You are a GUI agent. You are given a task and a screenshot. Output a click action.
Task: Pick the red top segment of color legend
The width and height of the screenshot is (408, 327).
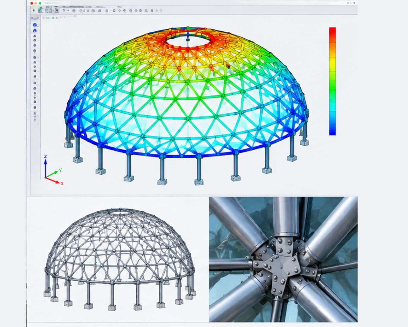tap(332, 34)
